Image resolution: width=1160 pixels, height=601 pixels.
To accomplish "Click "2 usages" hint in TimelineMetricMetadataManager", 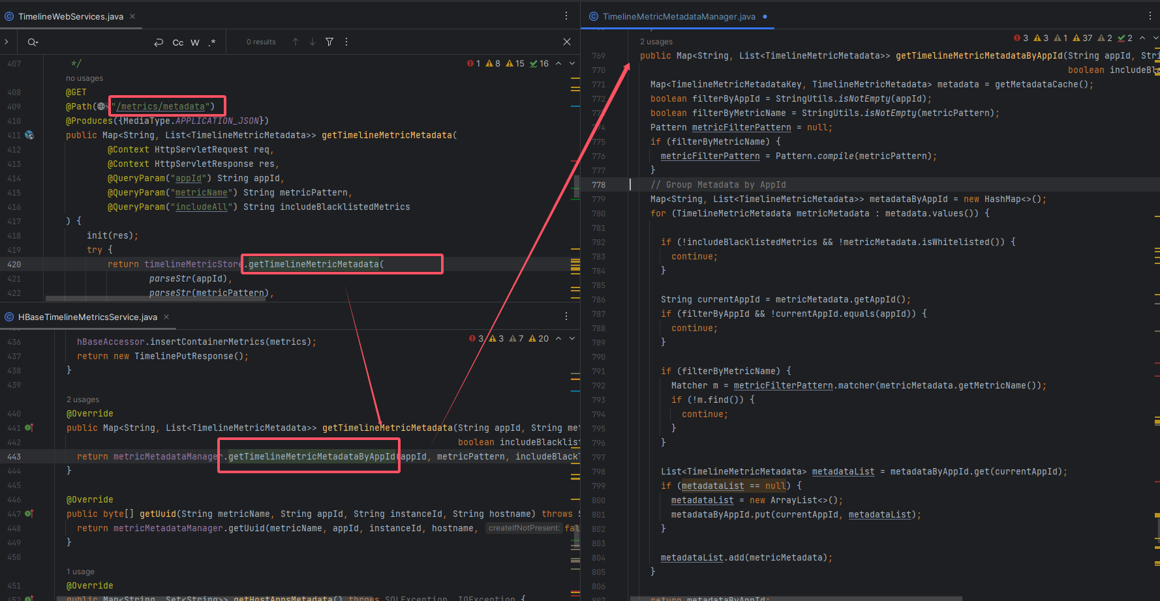I will click(x=656, y=42).
